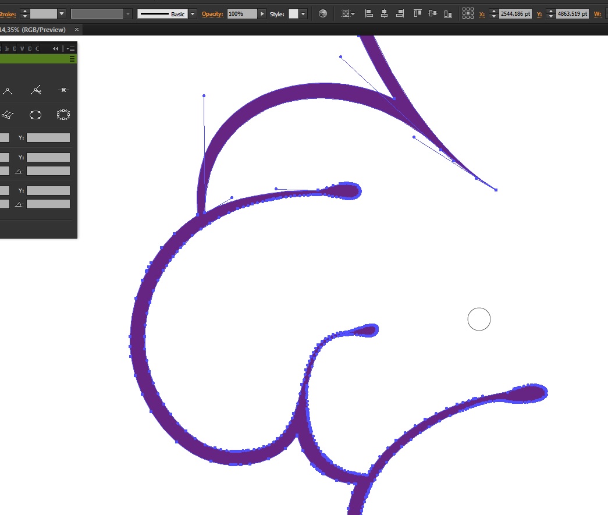
Task: Click the remove anchor point icon
Action: (x=63, y=90)
